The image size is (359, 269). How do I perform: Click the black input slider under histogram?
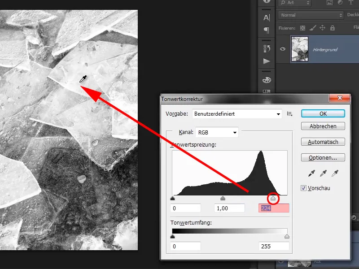tap(173, 198)
